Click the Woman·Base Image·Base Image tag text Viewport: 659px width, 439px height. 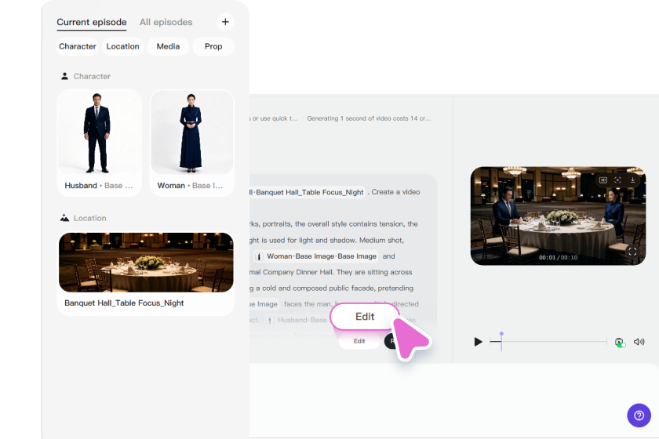(x=322, y=256)
